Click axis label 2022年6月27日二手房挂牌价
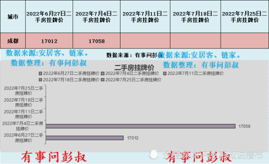This screenshot has width=269, height=164. pyautogui.click(x=24, y=138)
